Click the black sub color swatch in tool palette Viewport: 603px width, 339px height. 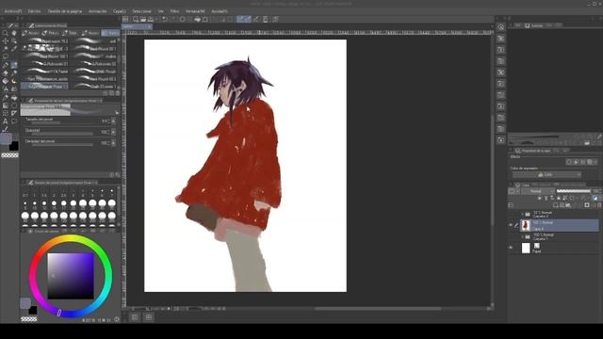pos(14,146)
